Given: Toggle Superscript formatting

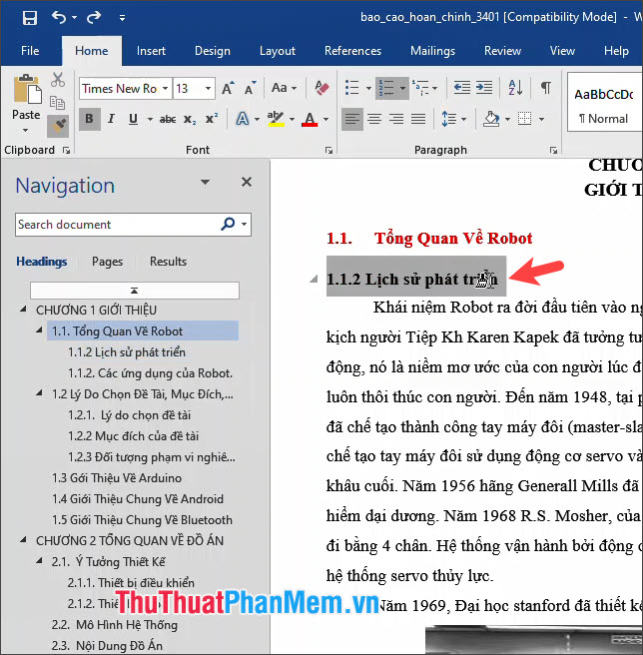Looking at the screenshot, I should [x=212, y=120].
